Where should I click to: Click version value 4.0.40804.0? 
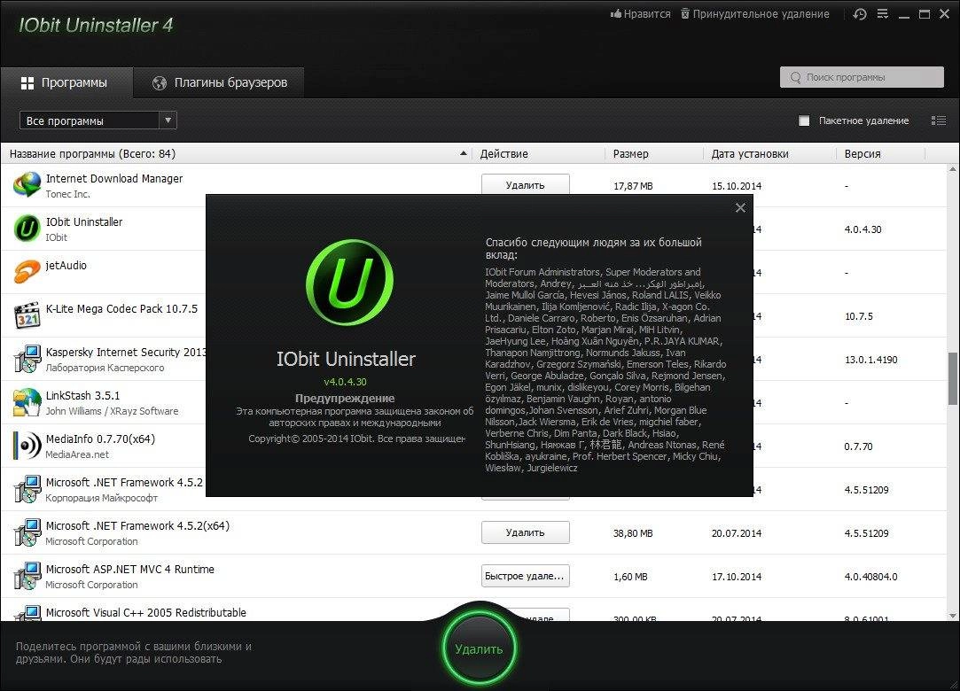pos(870,577)
